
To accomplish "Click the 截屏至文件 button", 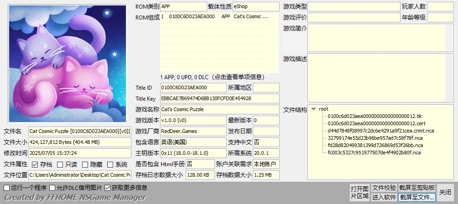I will [417, 197].
